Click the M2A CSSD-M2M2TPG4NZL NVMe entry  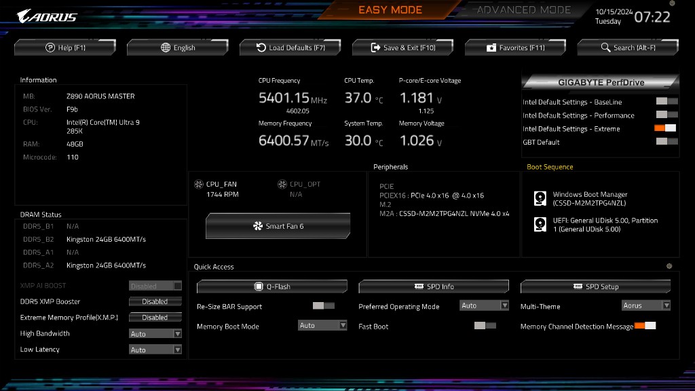tap(444, 214)
